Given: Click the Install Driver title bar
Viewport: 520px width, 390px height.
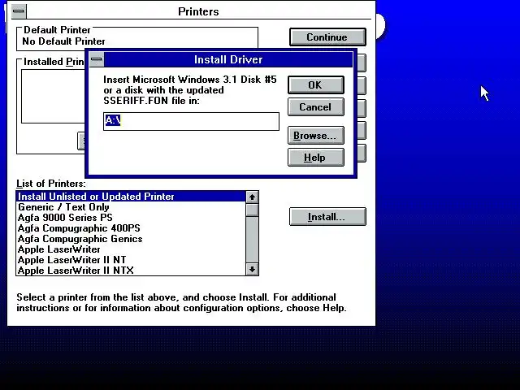Looking at the screenshot, I should (x=228, y=59).
